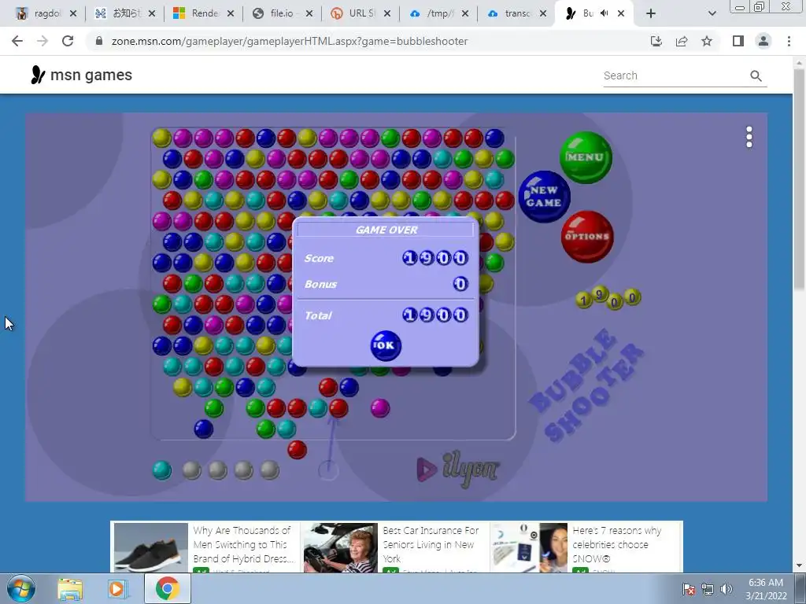This screenshot has height=604, width=806.
Task: Click the Chrome taskbar icon
Action: tap(167, 588)
